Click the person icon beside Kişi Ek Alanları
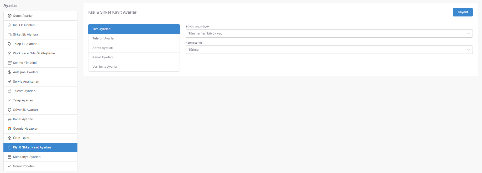Image resolution: width=482 pixels, height=173 pixels. click(9, 25)
